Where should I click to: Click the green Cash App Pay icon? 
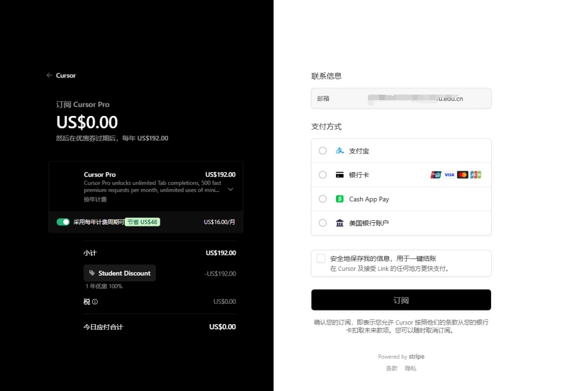point(340,199)
